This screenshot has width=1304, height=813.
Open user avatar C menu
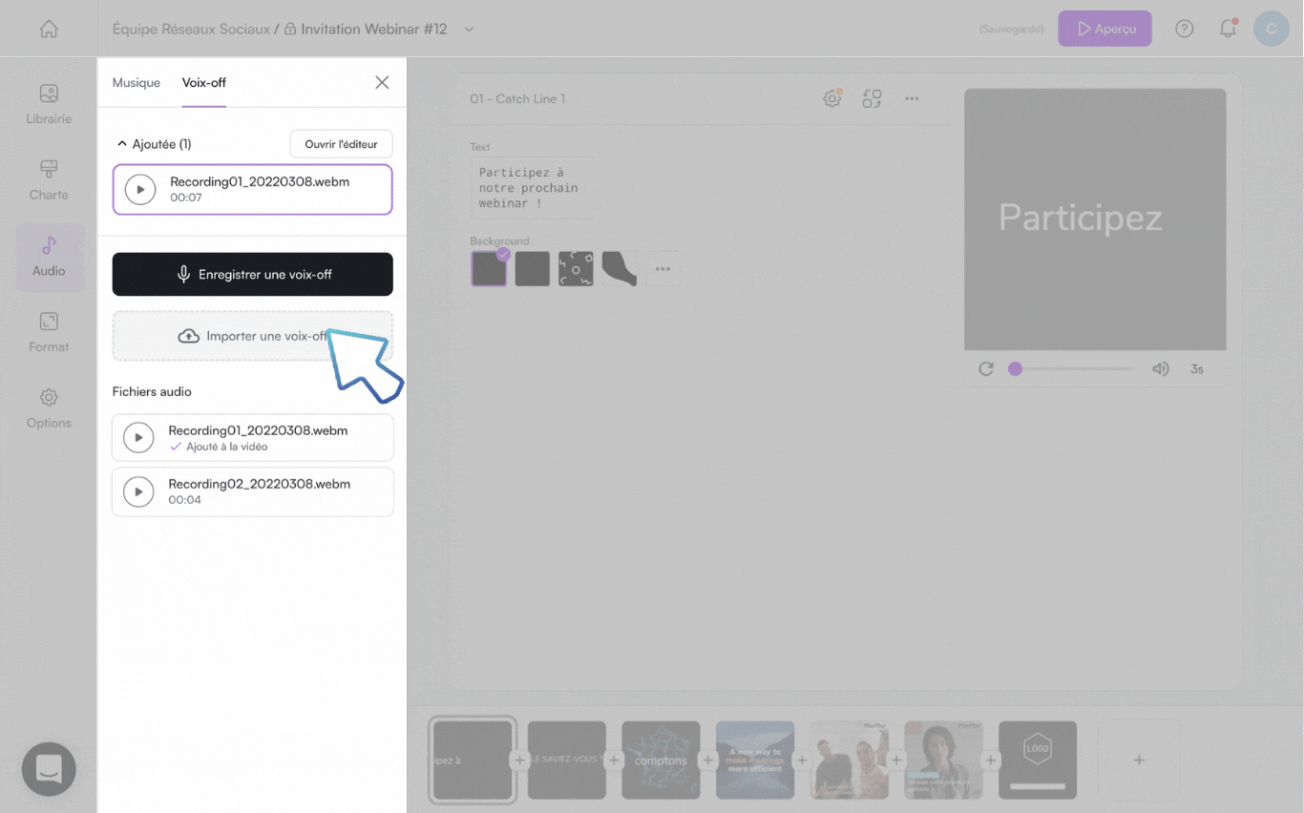pos(1271,29)
